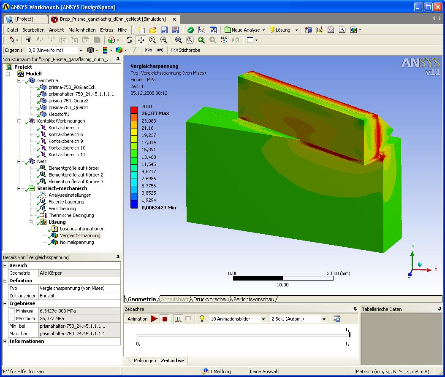Pin the Zeitachse panel
Screen dimensions: 445x377
[x=355, y=309]
